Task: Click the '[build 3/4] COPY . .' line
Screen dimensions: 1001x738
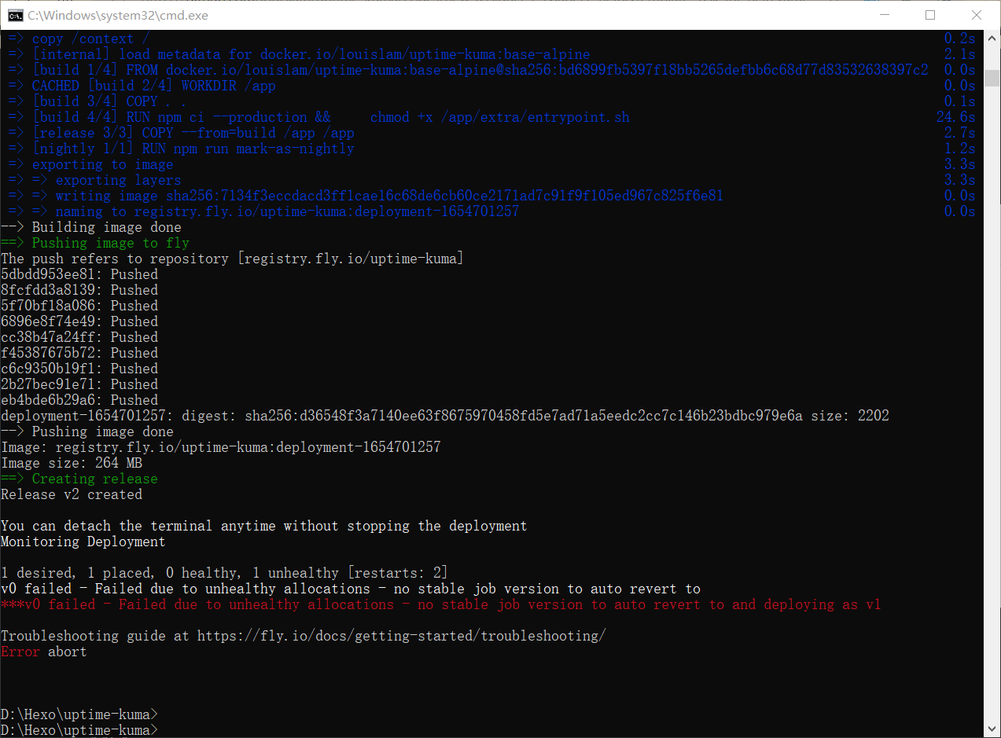Action: (98, 101)
